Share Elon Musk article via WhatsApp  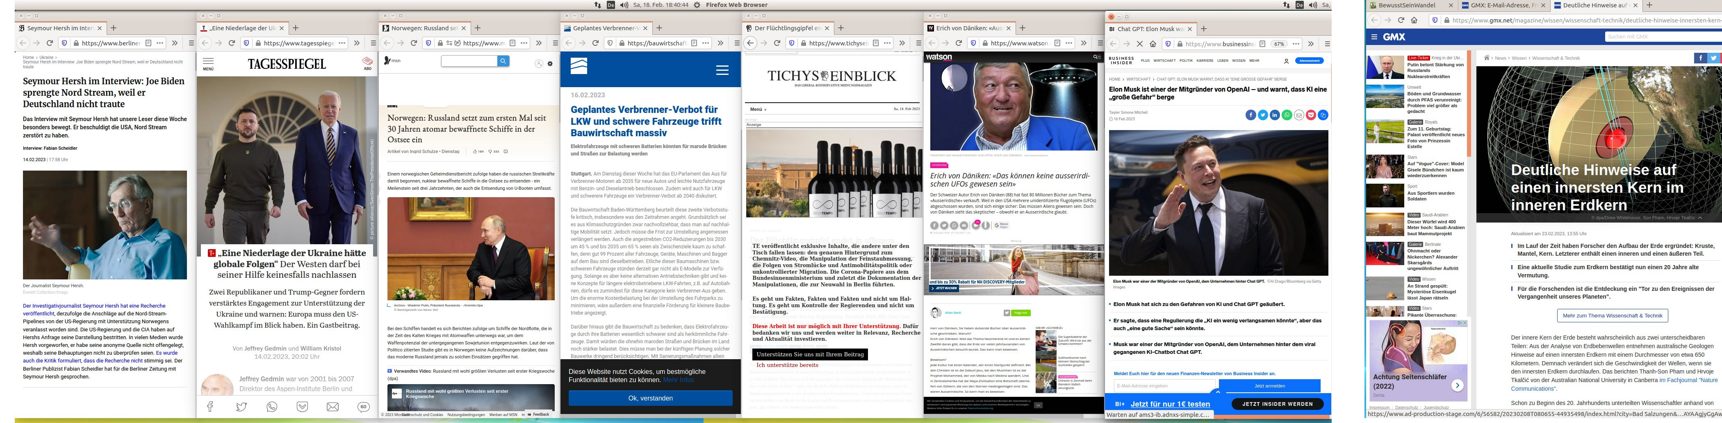click(x=1287, y=115)
